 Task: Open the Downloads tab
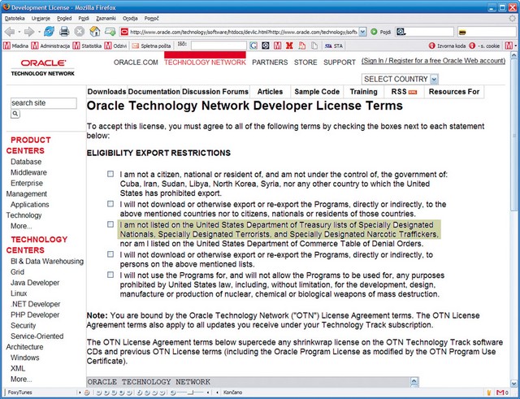pos(106,92)
